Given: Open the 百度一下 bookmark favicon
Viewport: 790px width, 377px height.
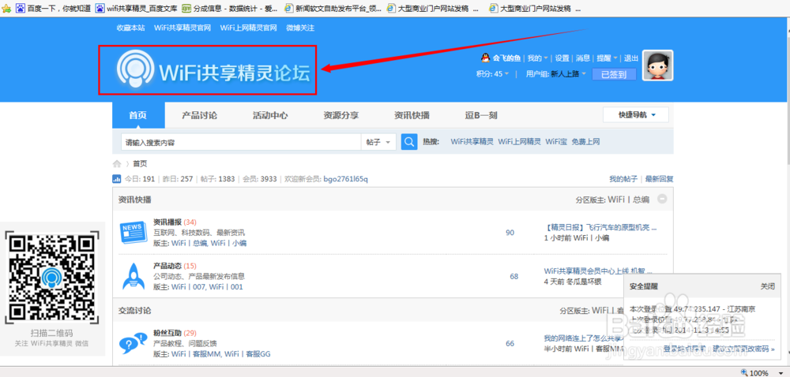Looking at the screenshot, I should click(x=21, y=8).
